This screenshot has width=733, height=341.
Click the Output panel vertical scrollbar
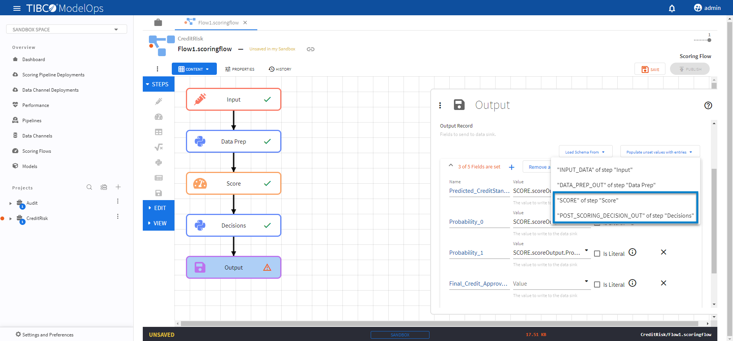point(714,221)
